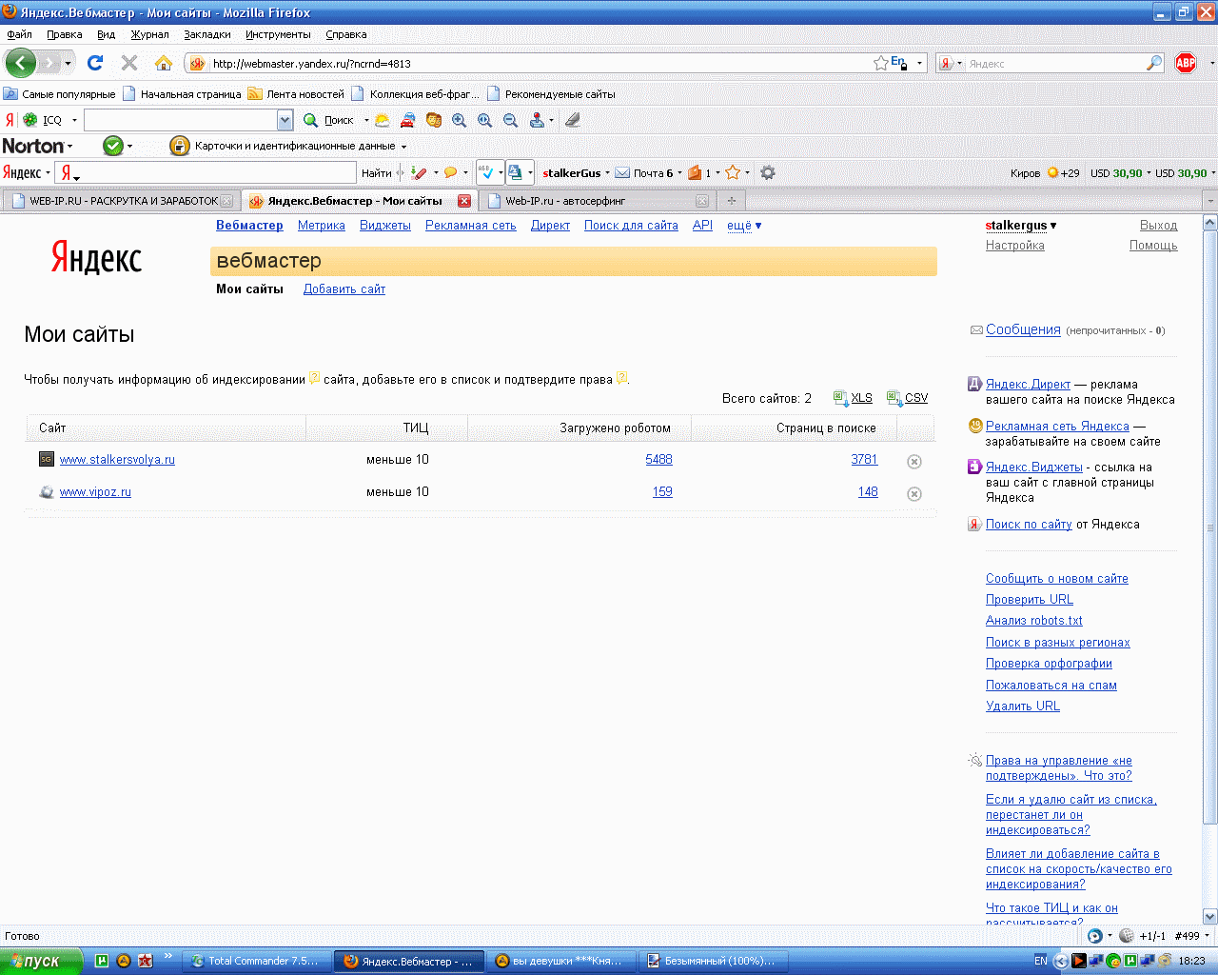The width and height of the screenshot is (1218, 975).
Task: Run the search with the magnifier in the search box
Action: [1154, 63]
